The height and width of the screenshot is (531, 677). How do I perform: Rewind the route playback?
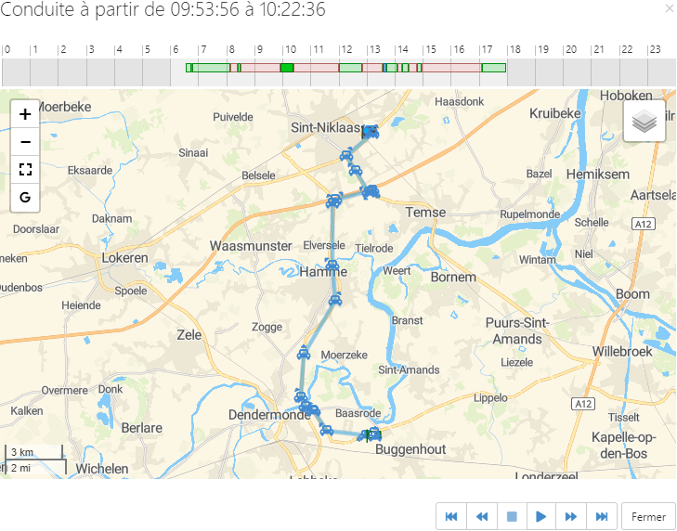click(482, 516)
